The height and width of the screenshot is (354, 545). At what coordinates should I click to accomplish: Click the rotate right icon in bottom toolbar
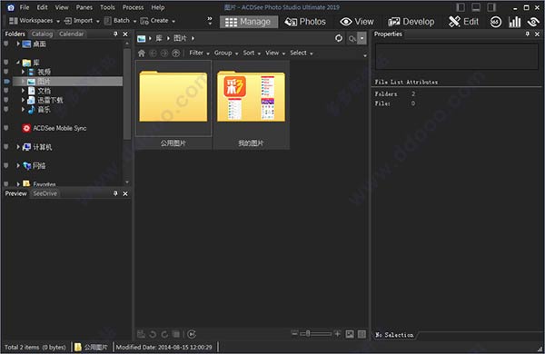click(x=164, y=334)
